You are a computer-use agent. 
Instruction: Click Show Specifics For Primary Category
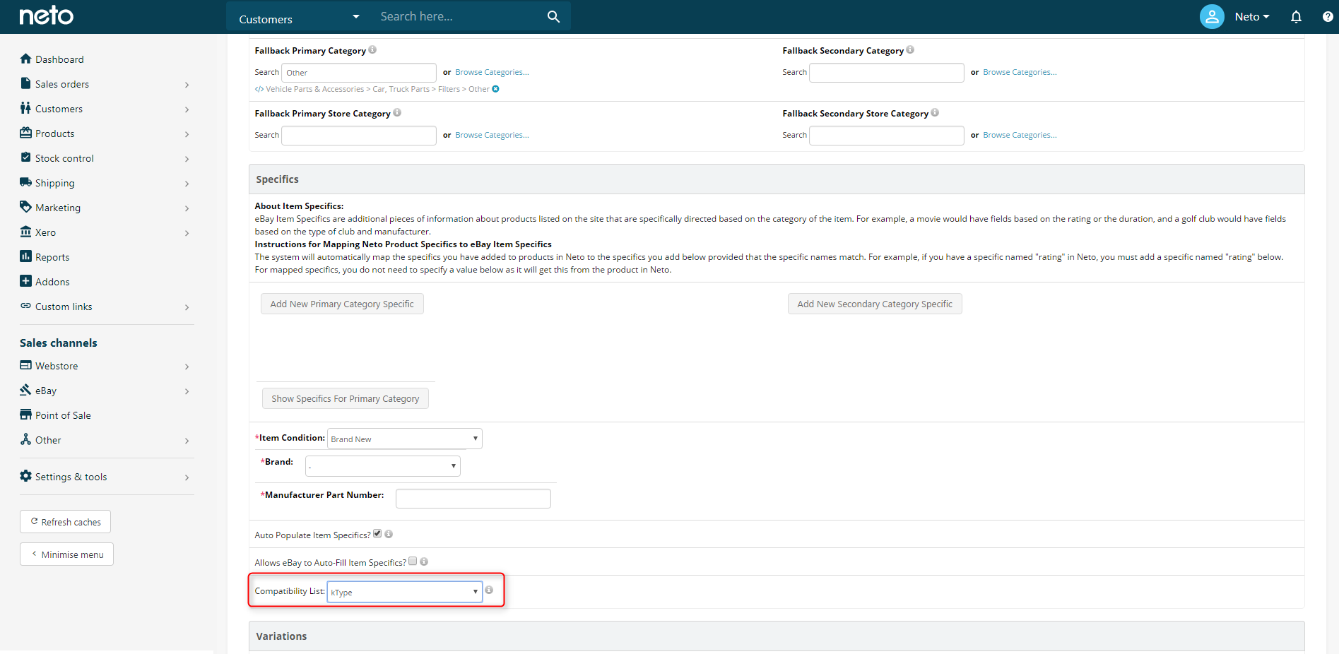[x=346, y=398]
